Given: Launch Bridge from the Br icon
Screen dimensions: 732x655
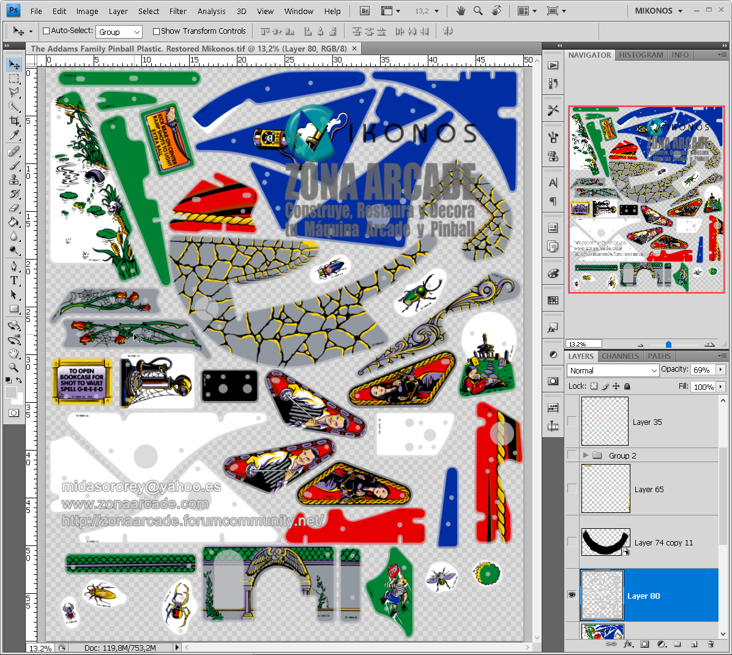Looking at the screenshot, I should (365, 11).
